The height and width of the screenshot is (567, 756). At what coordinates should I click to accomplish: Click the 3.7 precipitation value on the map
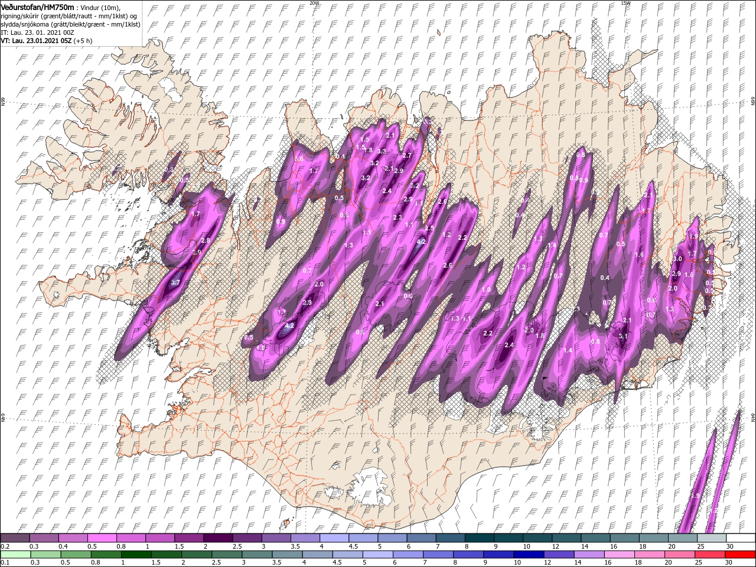[175, 283]
